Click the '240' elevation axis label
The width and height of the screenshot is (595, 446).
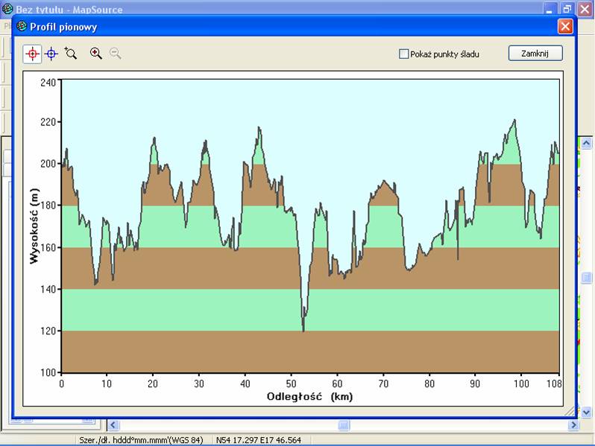point(48,82)
